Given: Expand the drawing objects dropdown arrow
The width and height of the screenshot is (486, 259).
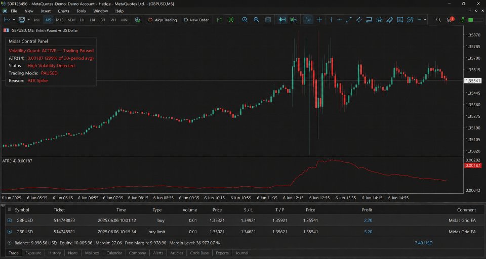Looking at the screenshot, I should point(425,20).
